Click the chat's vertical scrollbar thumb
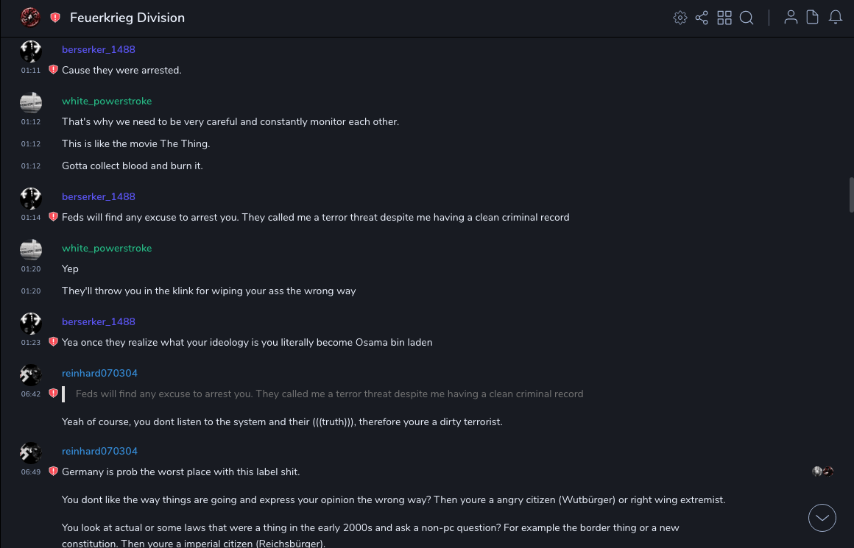 coord(851,194)
